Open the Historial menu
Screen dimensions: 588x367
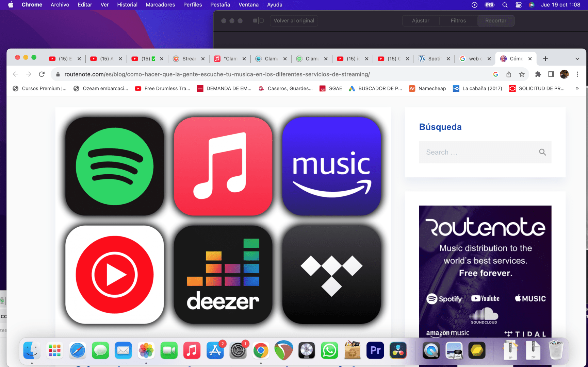coord(127,5)
